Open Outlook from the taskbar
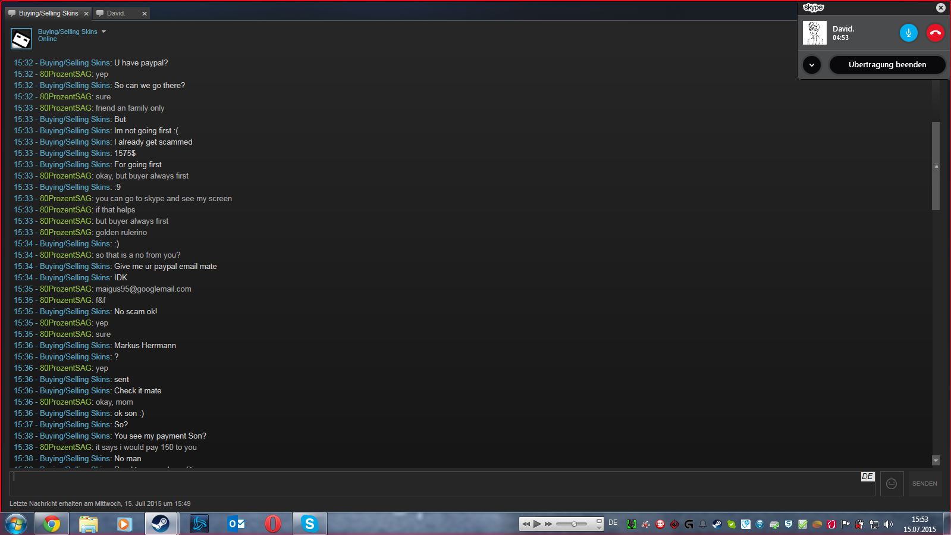The image size is (951, 535). coord(236,524)
